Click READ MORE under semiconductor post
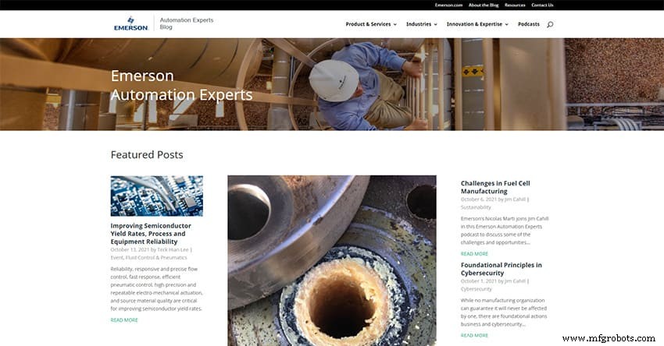 coord(124,320)
